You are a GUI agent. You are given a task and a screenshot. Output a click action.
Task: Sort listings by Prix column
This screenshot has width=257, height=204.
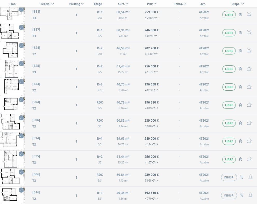(151, 4)
